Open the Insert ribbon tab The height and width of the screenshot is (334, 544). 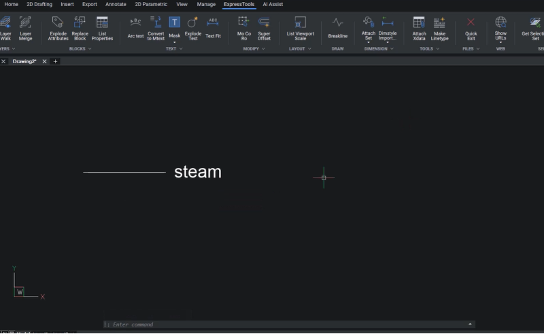[67, 4]
